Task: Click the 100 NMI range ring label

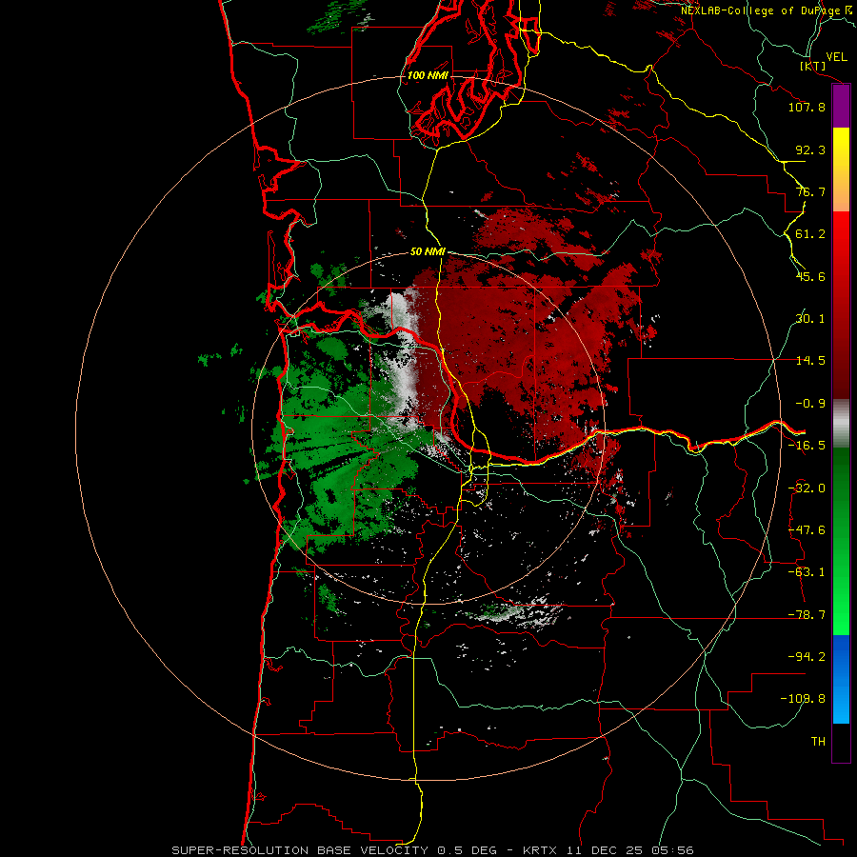Action: click(x=428, y=75)
